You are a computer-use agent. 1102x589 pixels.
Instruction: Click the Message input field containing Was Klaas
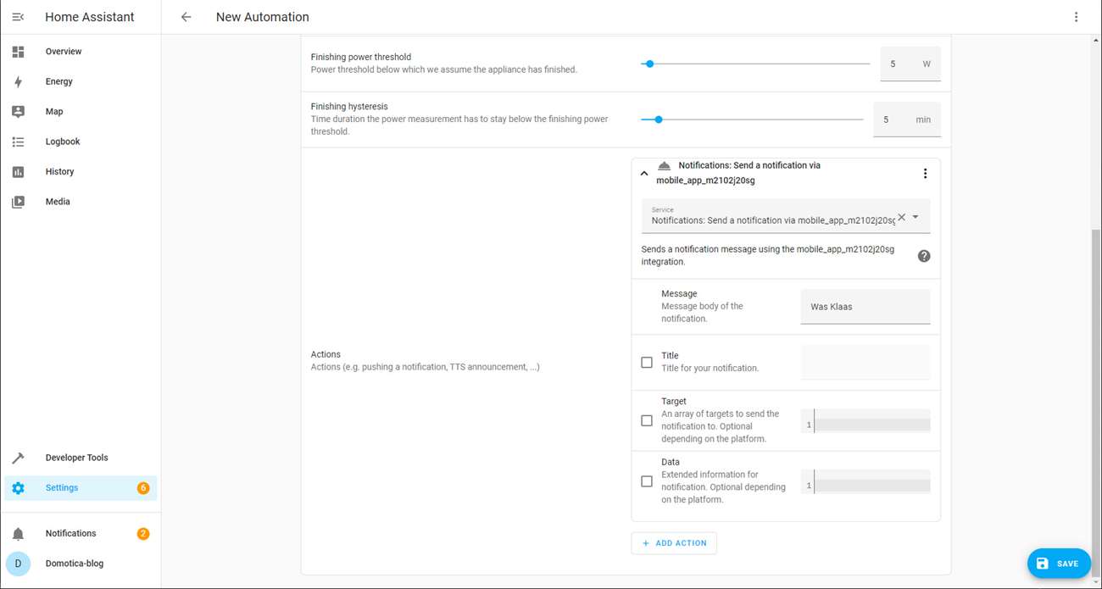[865, 307]
